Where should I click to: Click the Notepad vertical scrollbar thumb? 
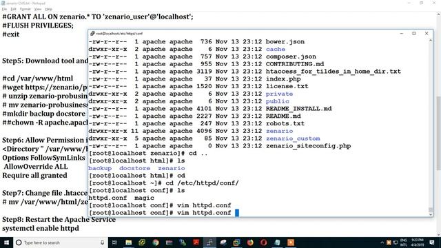(x=438, y=133)
